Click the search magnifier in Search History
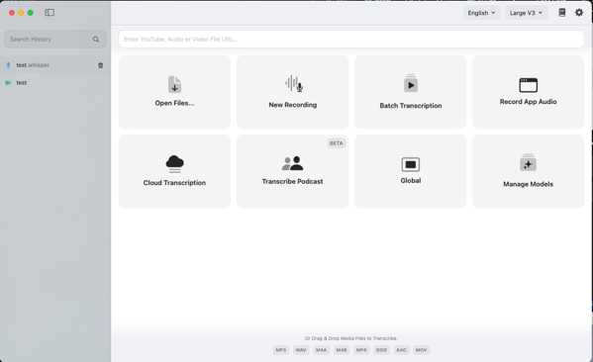 (x=96, y=40)
